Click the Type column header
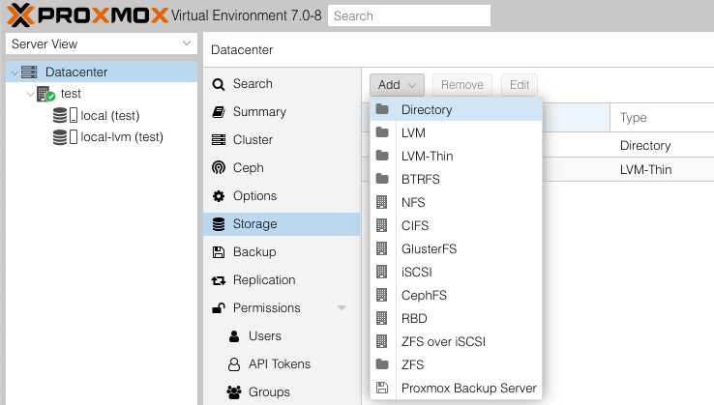714x405 pixels. pos(662,117)
